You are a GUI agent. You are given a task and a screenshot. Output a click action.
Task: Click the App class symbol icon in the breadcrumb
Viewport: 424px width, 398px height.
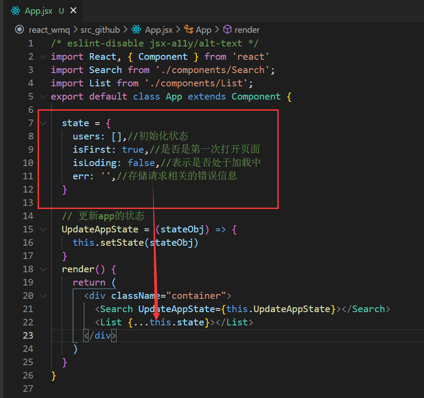coord(188,30)
